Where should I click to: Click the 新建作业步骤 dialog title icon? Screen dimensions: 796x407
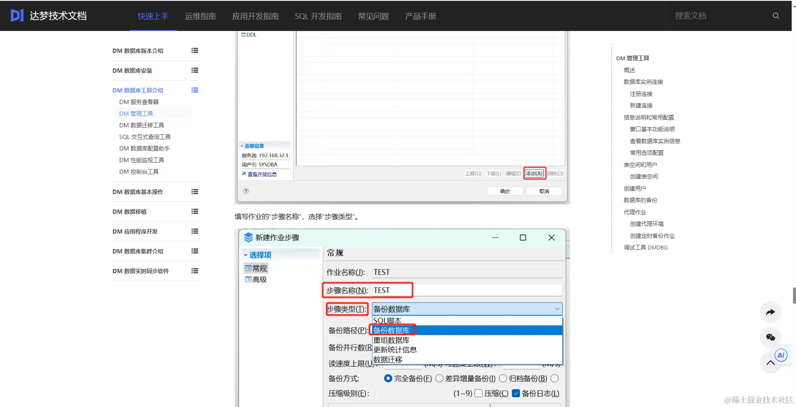[x=248, y=237]
